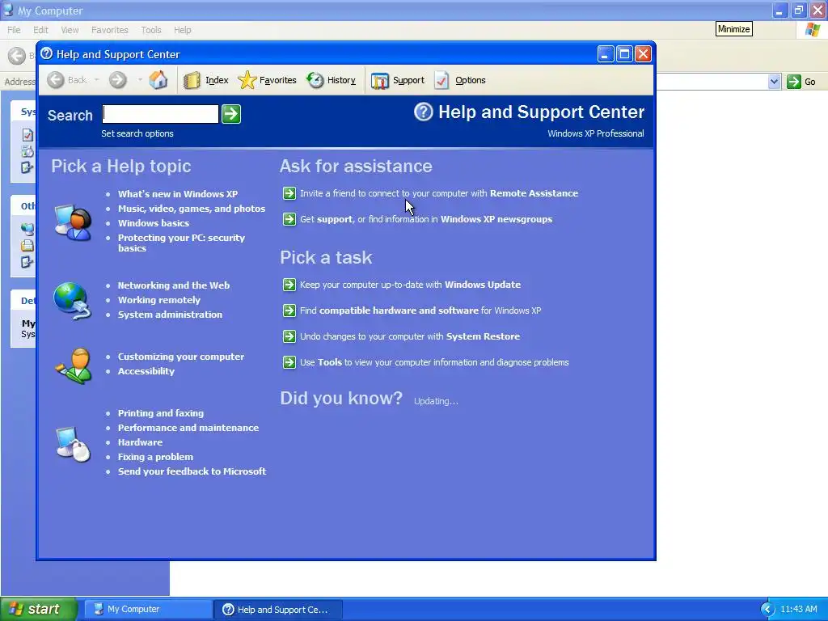Open Send your feedback to Microsoft
Image resolution: width=828 pixels, height=621 pixels.
[192, 471]
